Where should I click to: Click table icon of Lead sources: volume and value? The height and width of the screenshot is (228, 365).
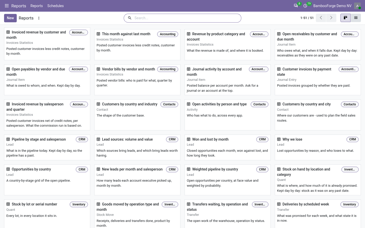tap(98, 139)
